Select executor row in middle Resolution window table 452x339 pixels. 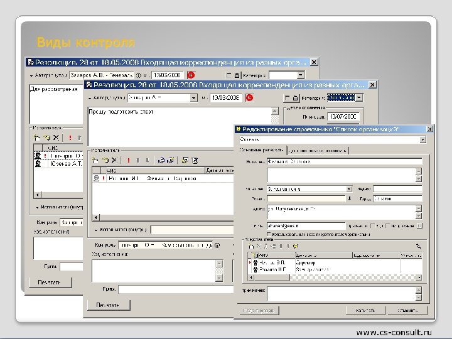163,178
